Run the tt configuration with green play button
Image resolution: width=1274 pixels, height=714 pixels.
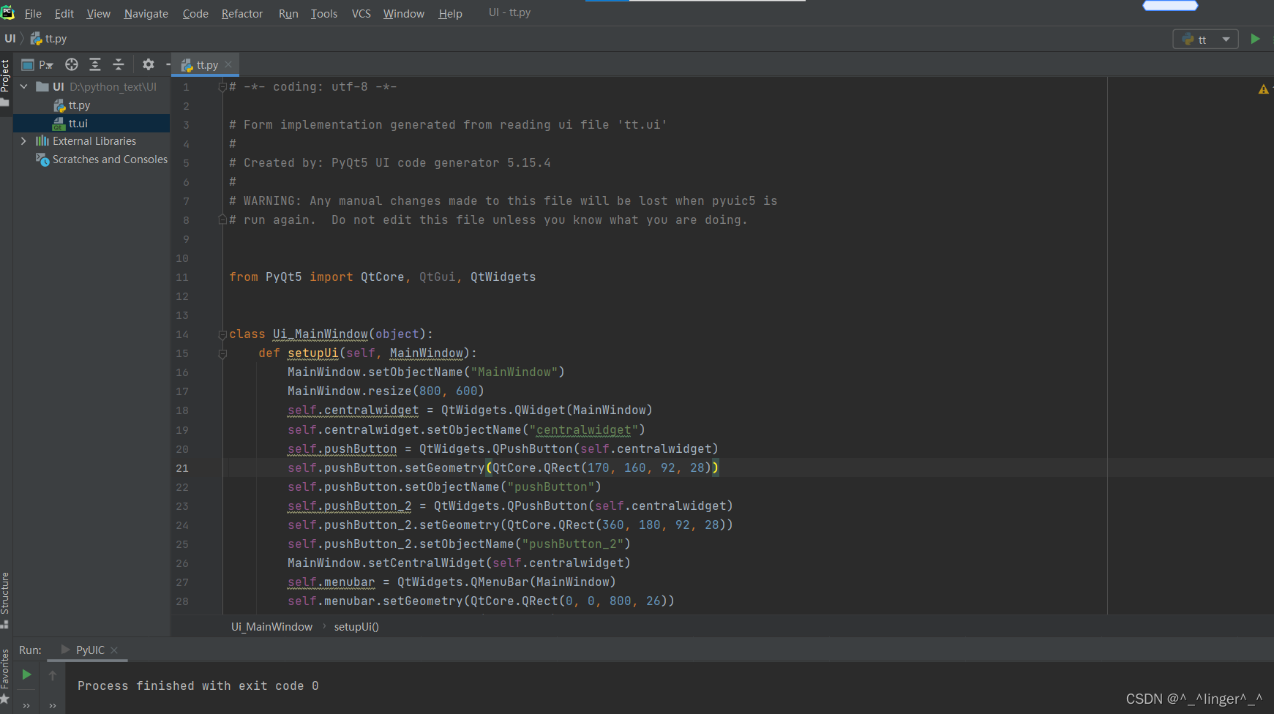pos(1256,39)
